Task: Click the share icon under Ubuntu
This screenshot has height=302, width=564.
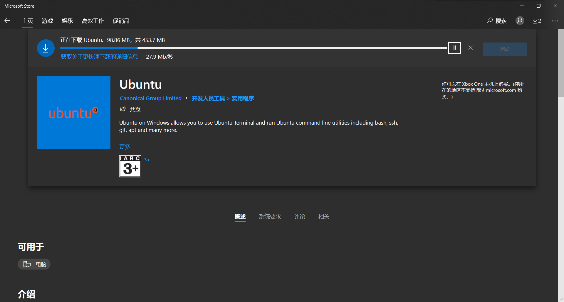Action: coord(123,109)
